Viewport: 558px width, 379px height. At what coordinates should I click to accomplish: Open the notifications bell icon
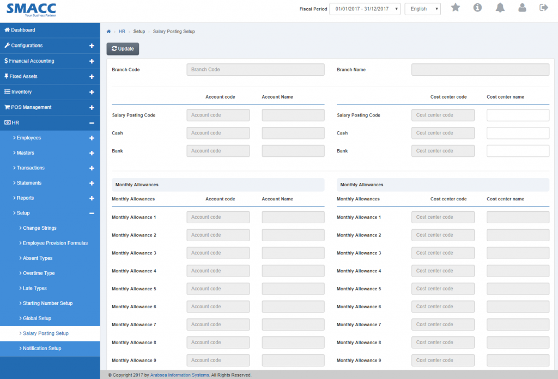500,8
